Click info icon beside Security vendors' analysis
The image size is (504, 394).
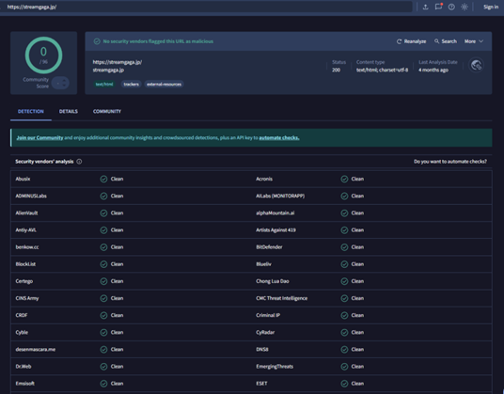[79, 162]
